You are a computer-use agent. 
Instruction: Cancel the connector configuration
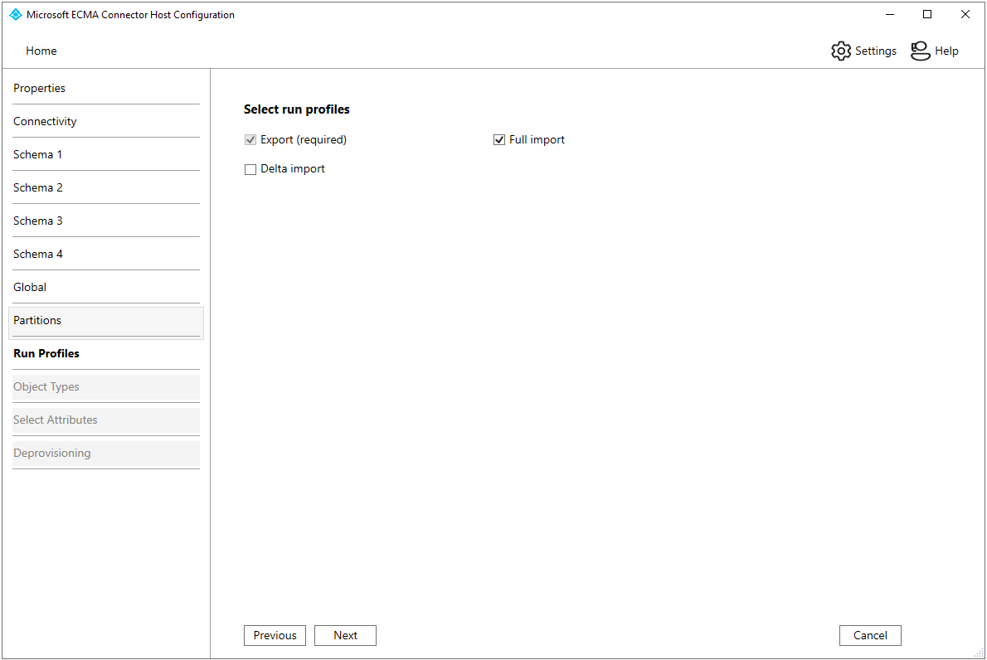[870, 635]
